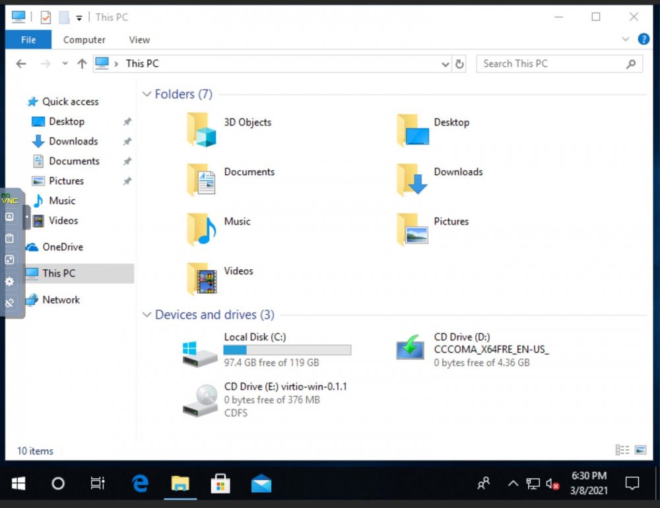Go up one level with up arrow

pos(82,64)
